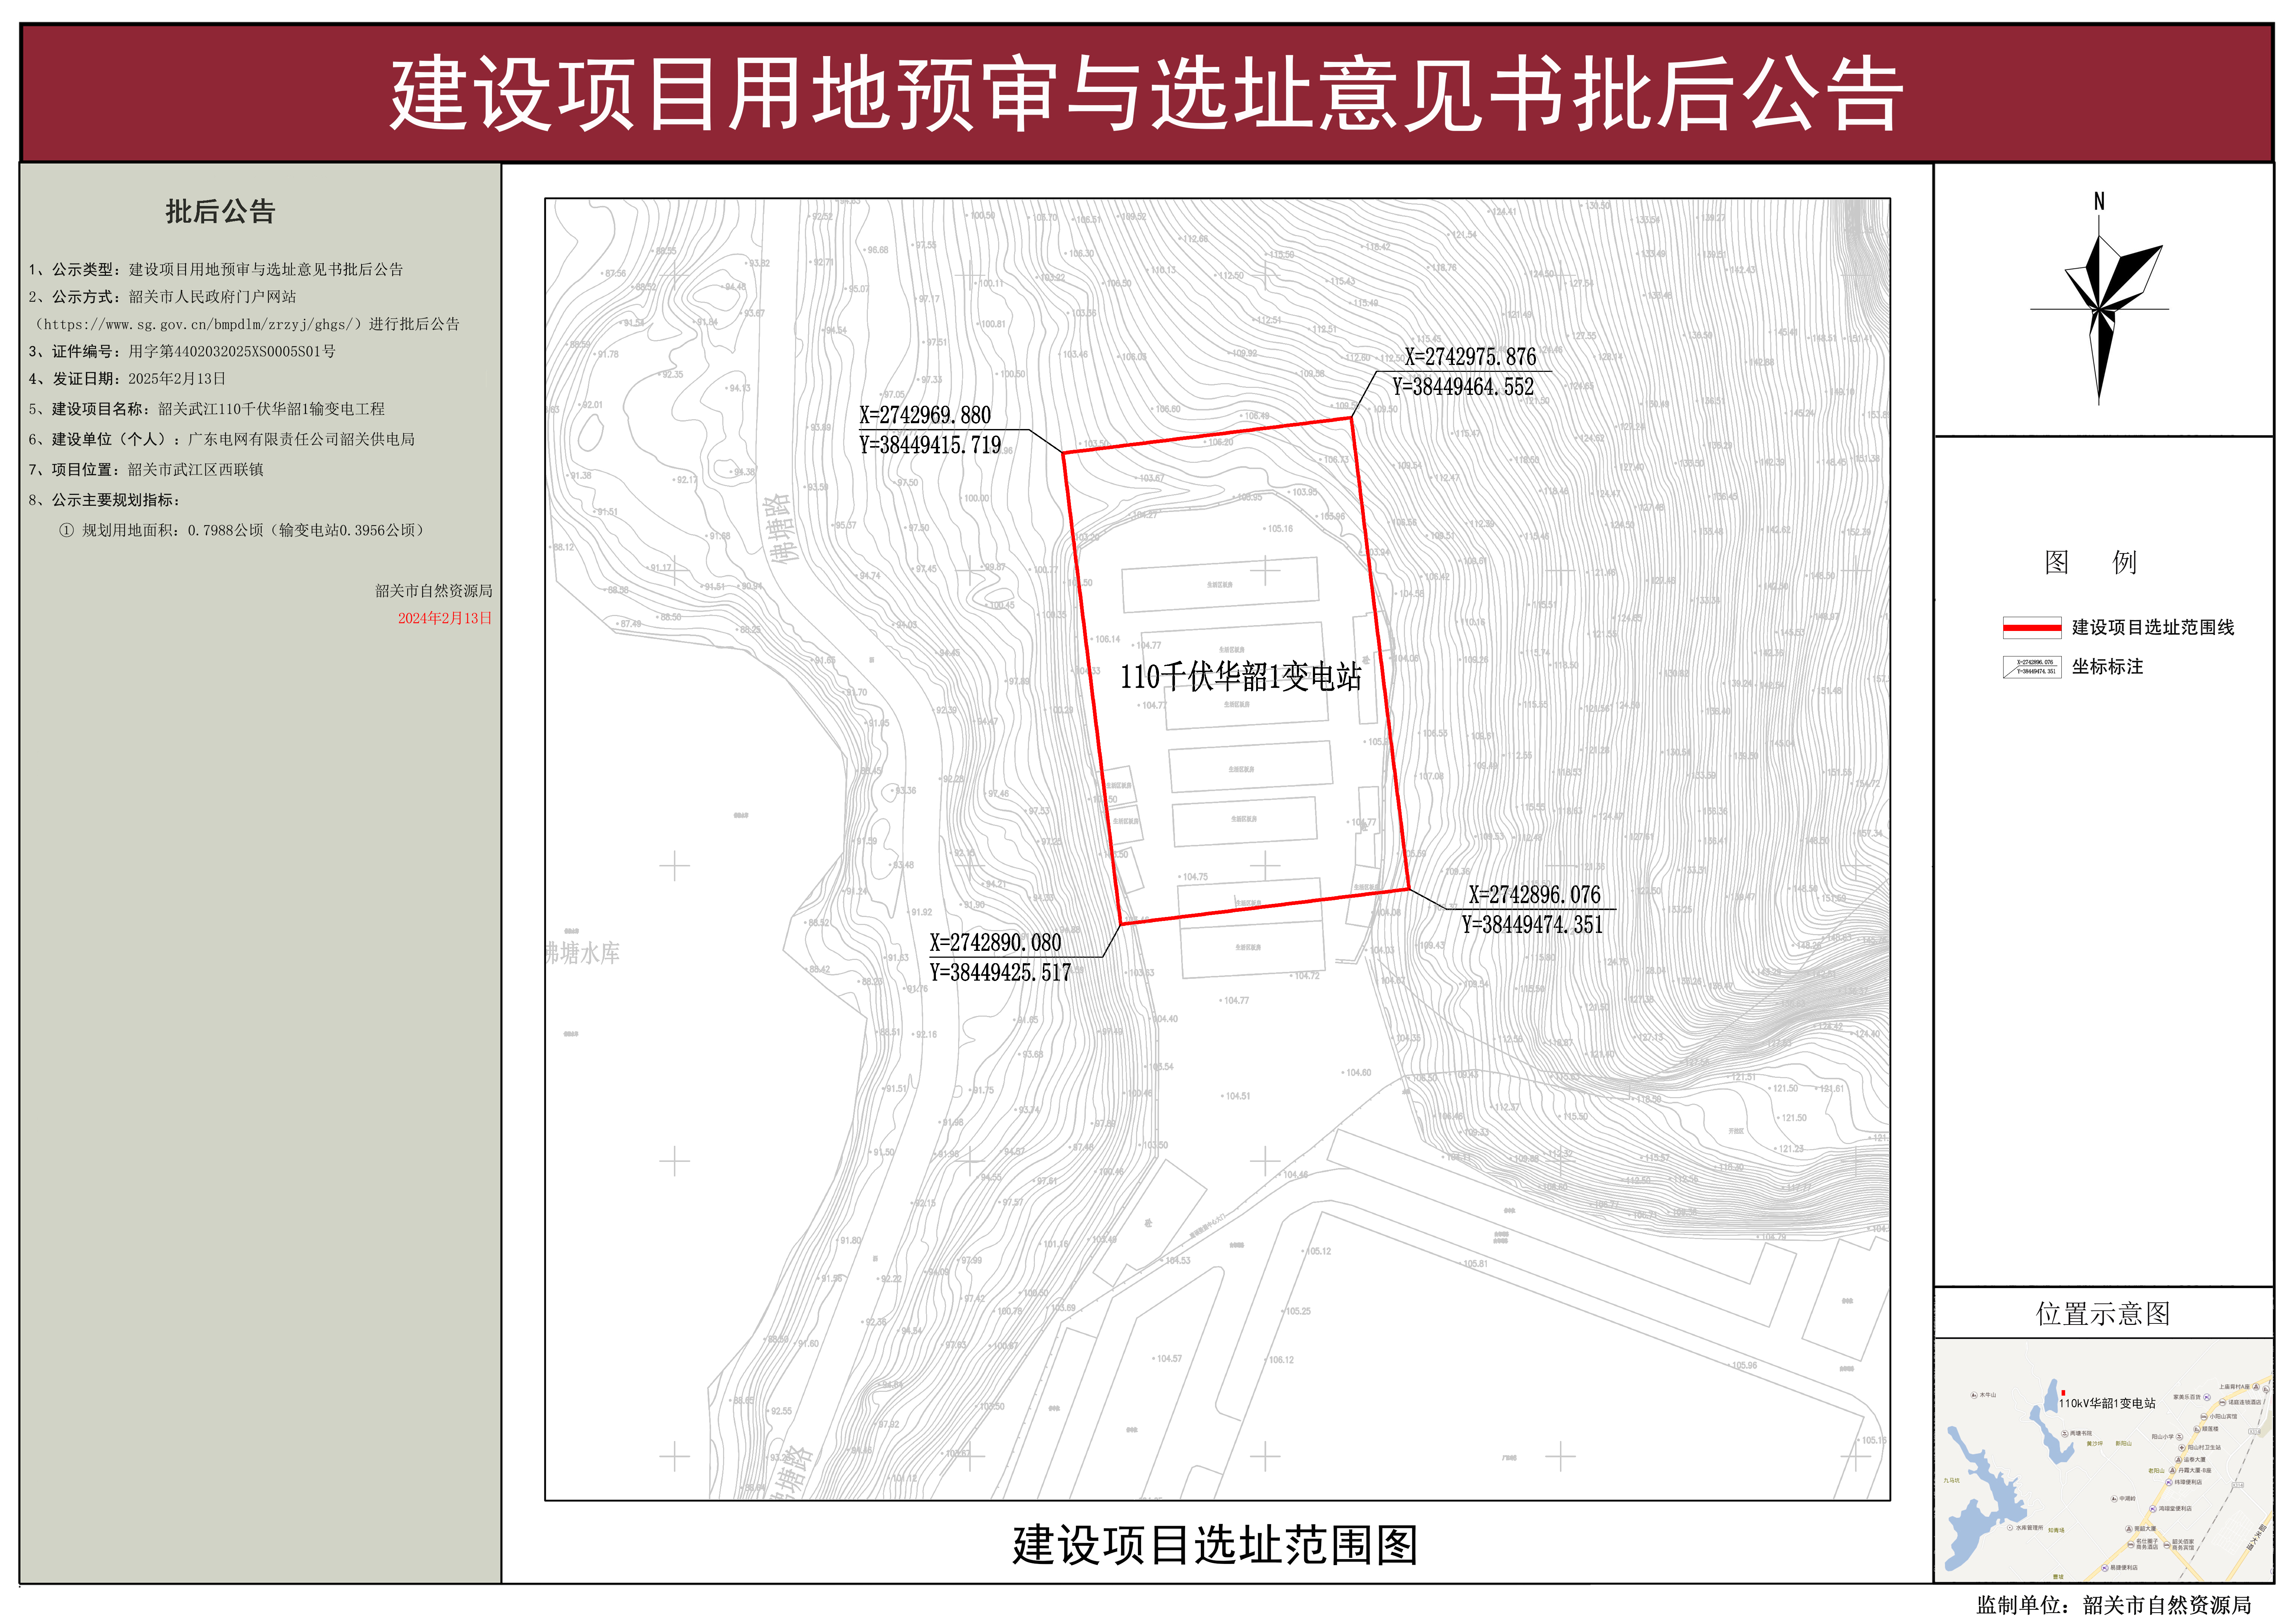
Task: Click the 批后公告 panel heading
Action: tap(220, 212)
